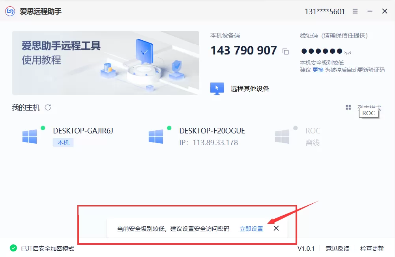Switch hosts to grid view icon

click(348, 108)
